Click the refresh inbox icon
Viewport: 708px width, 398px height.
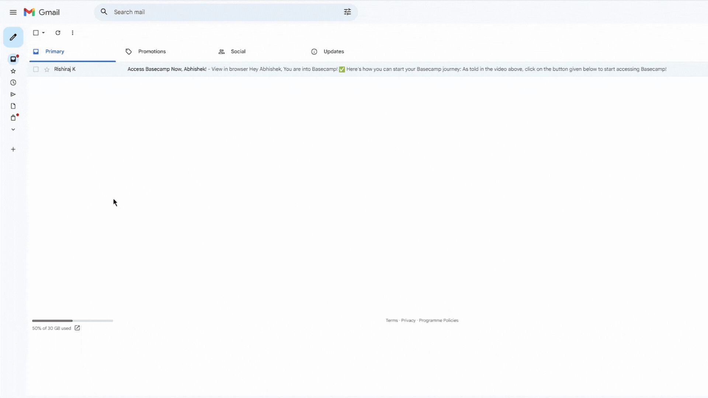click(x=58, y=33)
